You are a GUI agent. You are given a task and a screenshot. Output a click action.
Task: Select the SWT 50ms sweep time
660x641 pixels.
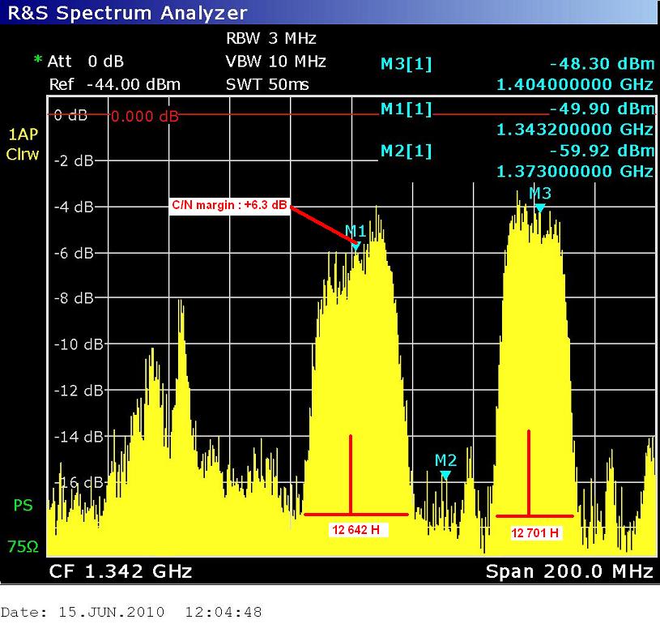270,84
